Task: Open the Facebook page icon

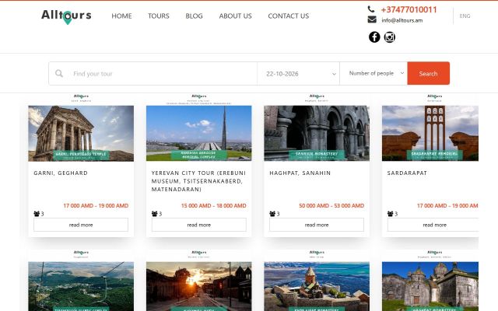Action: pos(374,37)
